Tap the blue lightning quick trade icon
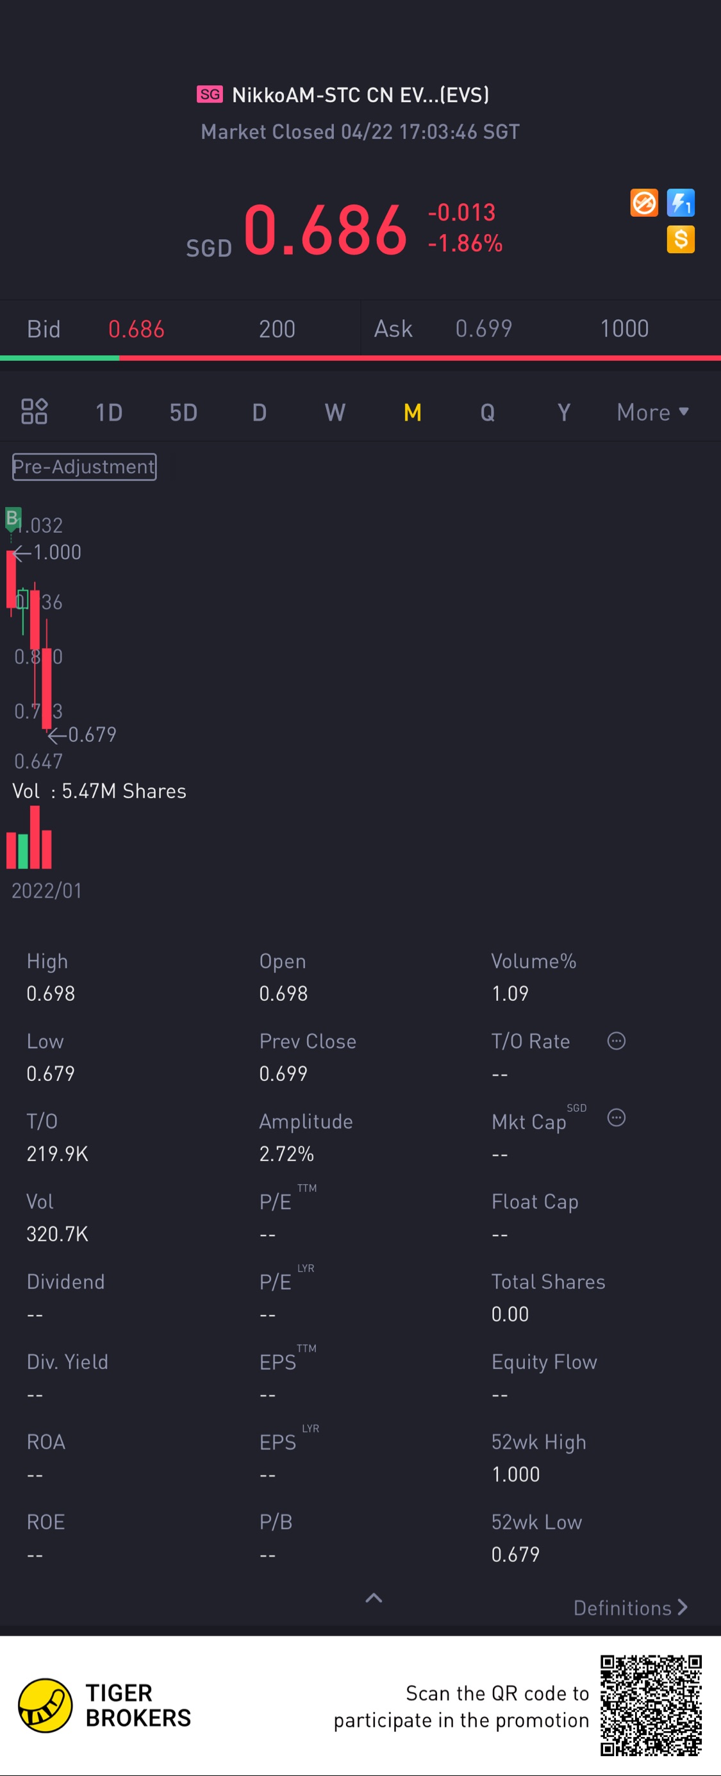This screenshot has height=1776, width=721. [x=681, y=203]
